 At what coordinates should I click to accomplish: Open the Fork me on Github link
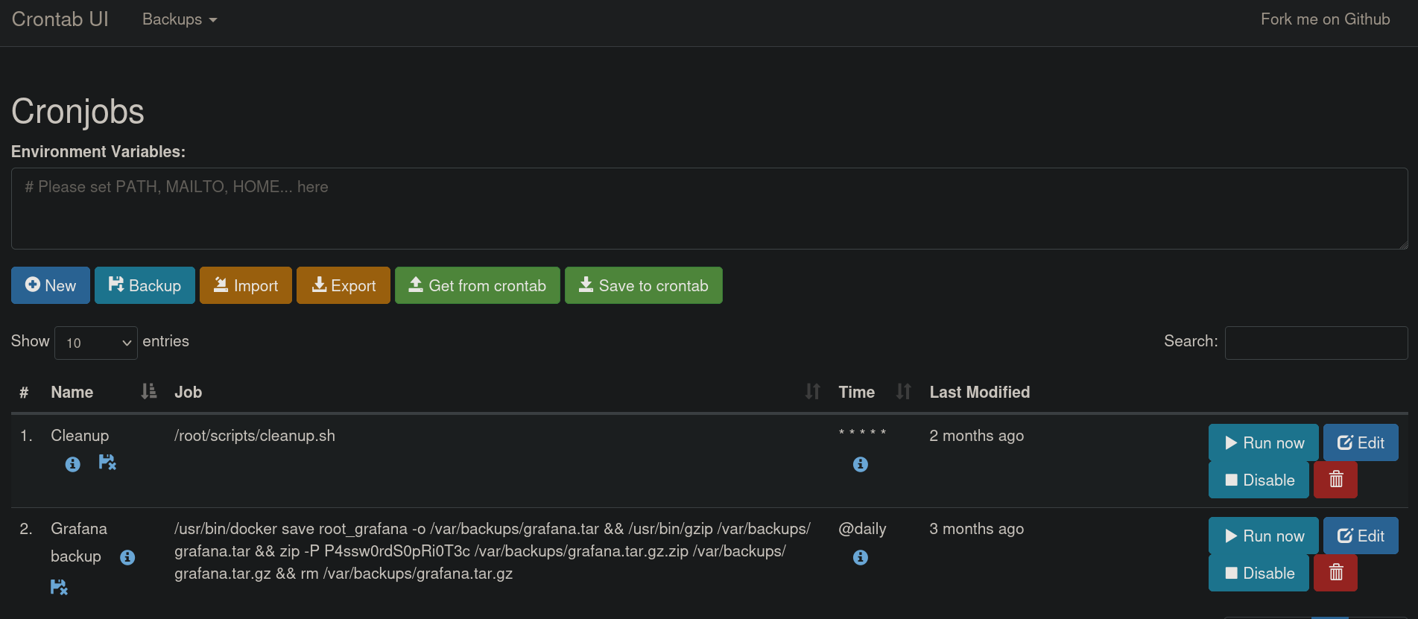click(x=1325, y=19)
